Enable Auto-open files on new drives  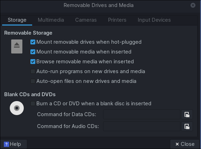pos(33,81)
